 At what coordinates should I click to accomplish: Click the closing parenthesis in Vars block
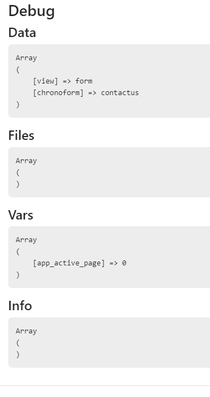pyautogui.click(x=18, y=275)
